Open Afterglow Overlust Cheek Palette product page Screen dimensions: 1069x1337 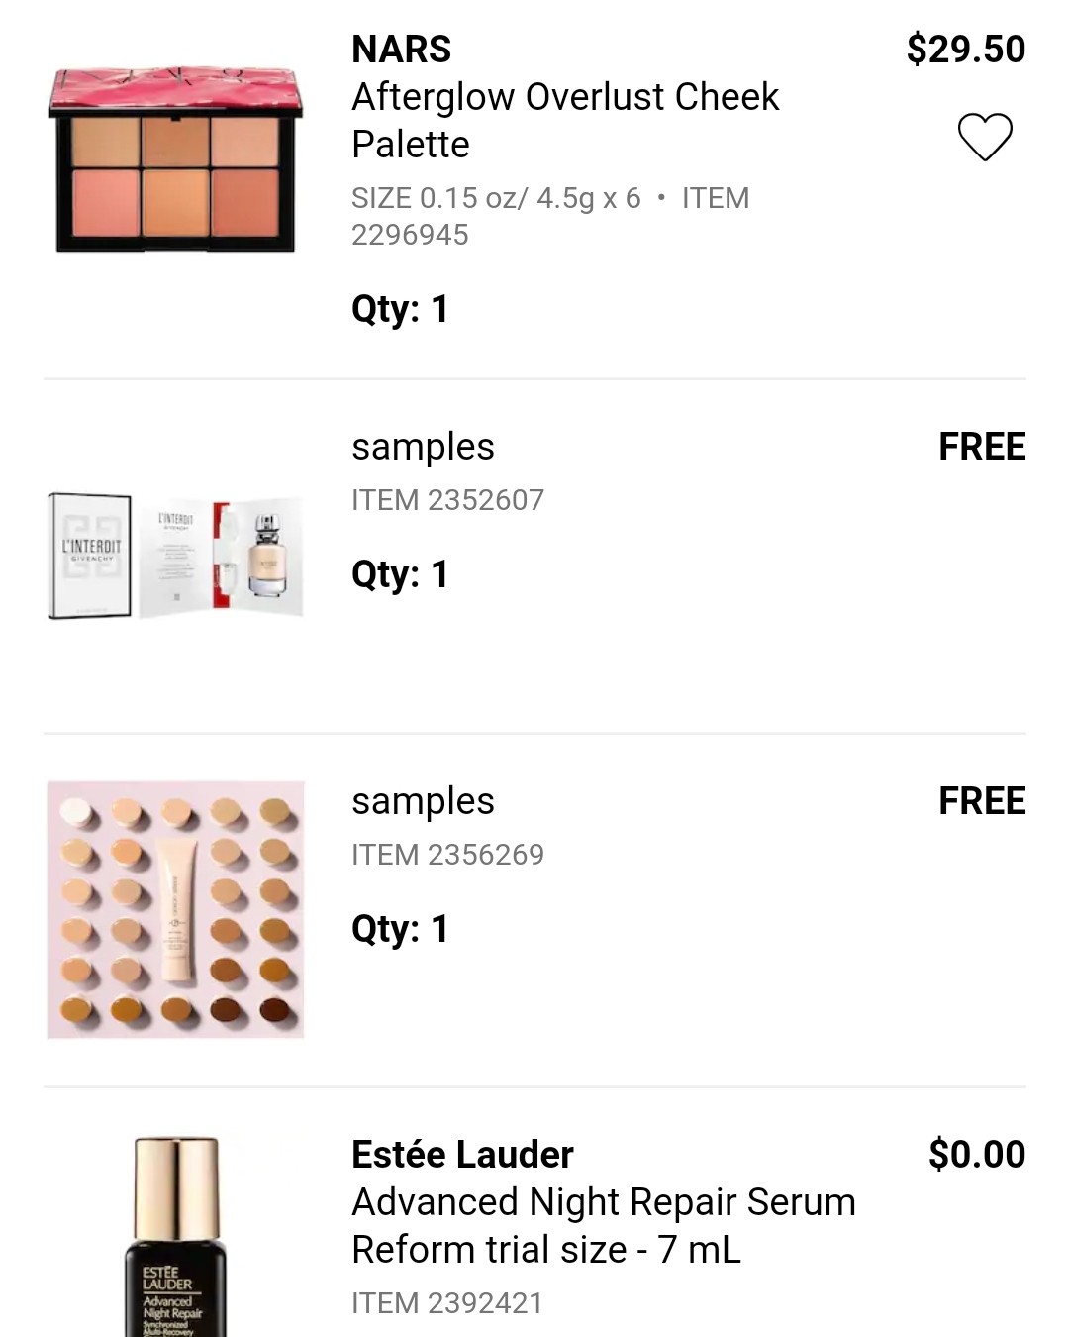coord(565,120)
